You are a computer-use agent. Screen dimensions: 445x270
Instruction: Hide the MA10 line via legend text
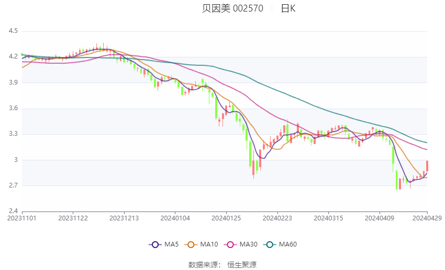(x=209, y=244)
